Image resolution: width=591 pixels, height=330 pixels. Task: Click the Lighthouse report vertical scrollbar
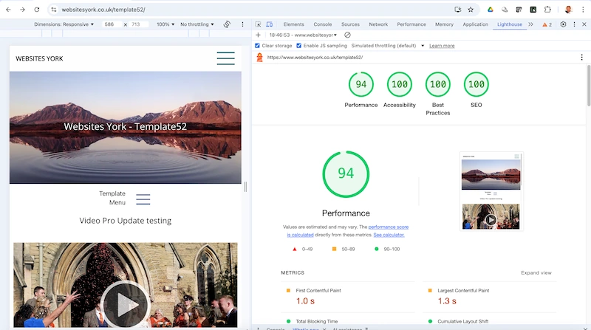pos(588,86)
